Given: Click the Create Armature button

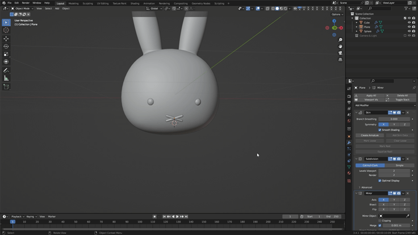Looking at the screenshot, I should [370, 135].
